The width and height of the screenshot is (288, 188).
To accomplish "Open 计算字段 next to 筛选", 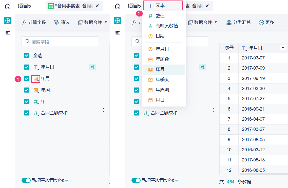I will [34, 23].
